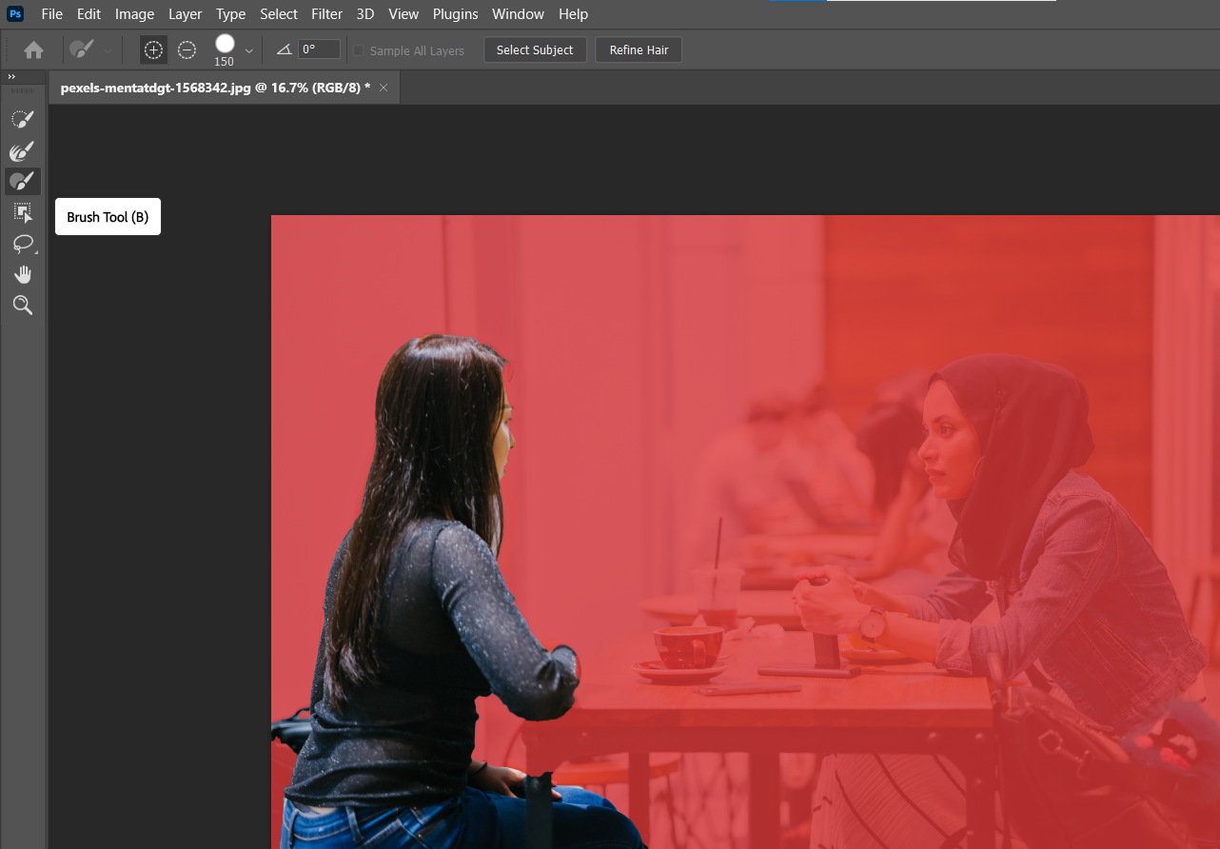Select the Hand tool

[x=23, y=274]
